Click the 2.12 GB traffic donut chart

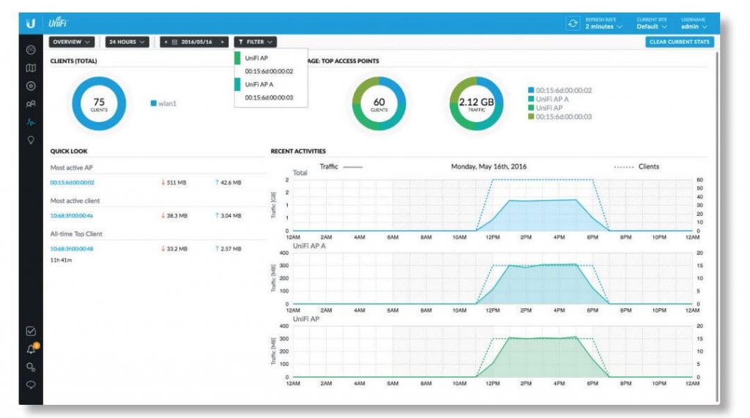click(476, 104)
